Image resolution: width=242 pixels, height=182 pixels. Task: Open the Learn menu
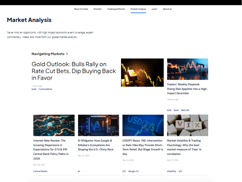tap(154, 9)
